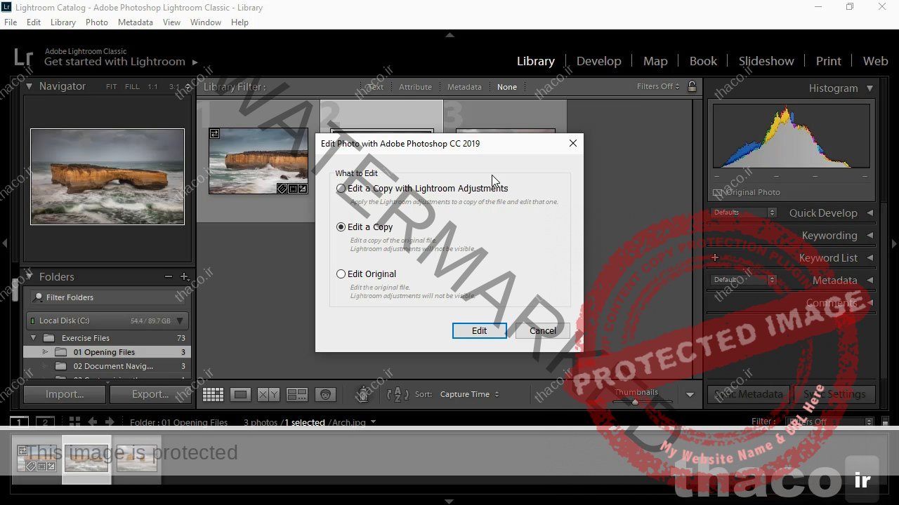This screenshot has height=505, width=899.
Task: Set Navigator zoom to 1:1
Action: (152, 87)
